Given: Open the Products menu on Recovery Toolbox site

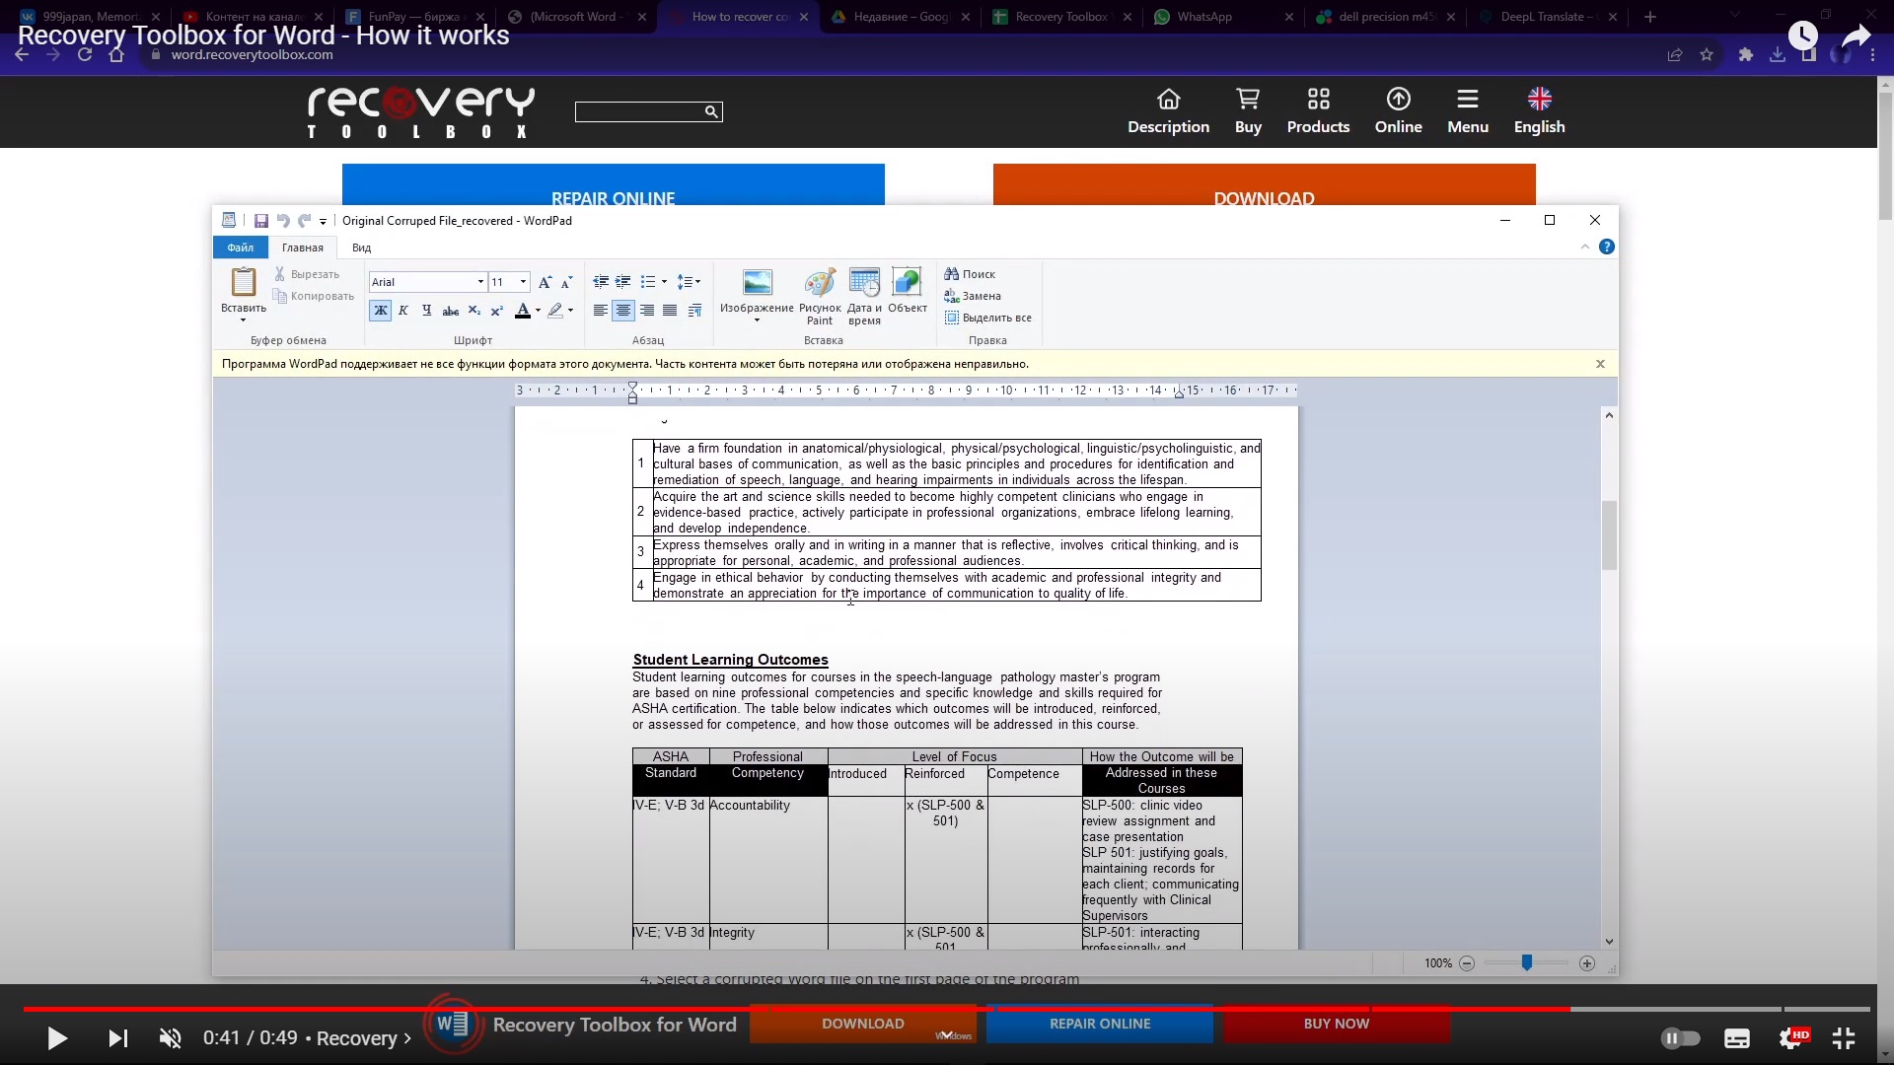Looking at the screenshot, I should [1318, 111].
